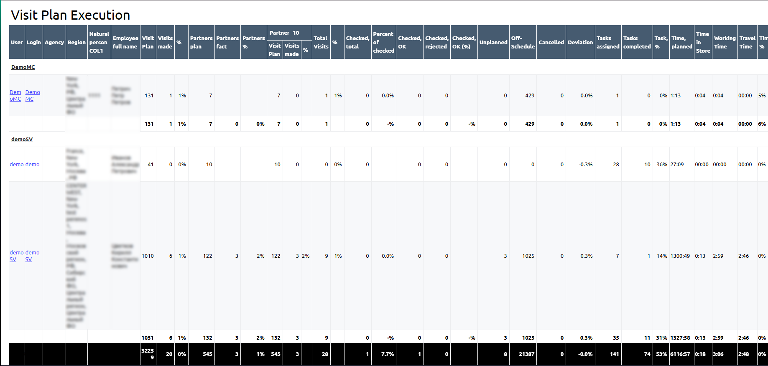The image size is (768, 366).
Task: Expand the DemoMC group heading
Action: (23, 67)
